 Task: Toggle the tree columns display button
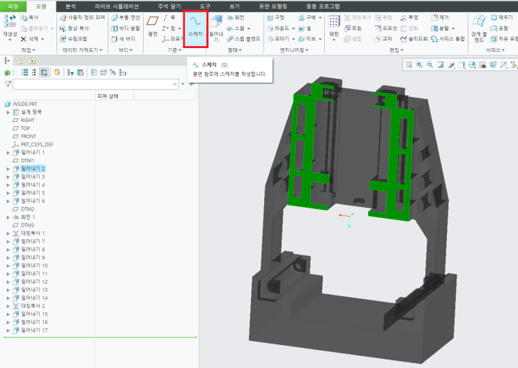(44, 72)
